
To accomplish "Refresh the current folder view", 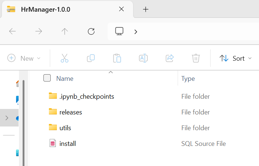I will [x=91, y=31].
